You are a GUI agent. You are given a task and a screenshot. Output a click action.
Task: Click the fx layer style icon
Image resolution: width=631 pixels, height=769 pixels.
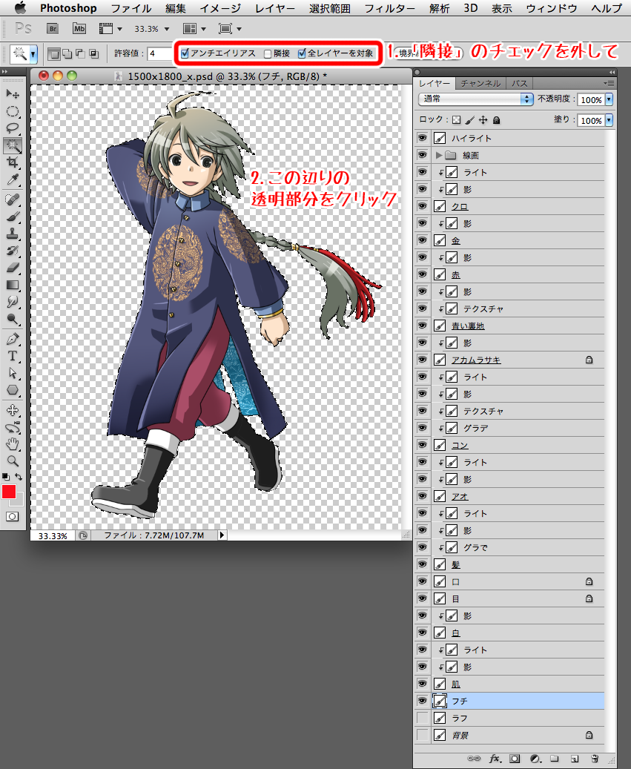coord(495,759)
